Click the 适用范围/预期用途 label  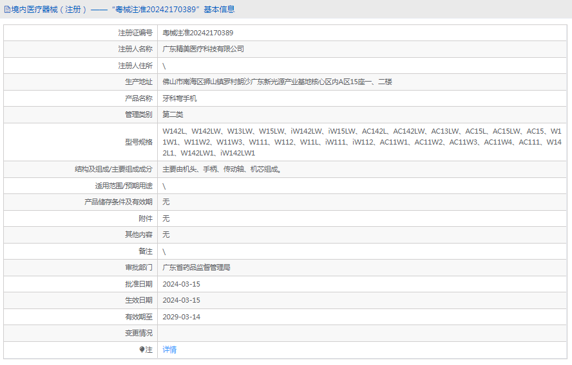coord(124,186)
